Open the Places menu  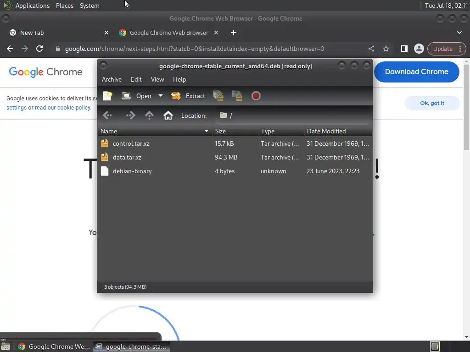click(64, 5)
